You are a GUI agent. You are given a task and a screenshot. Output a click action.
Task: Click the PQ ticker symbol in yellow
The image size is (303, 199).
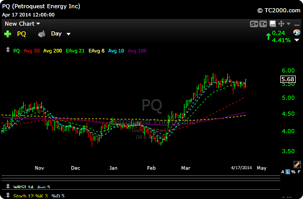[x=22, y=34]
